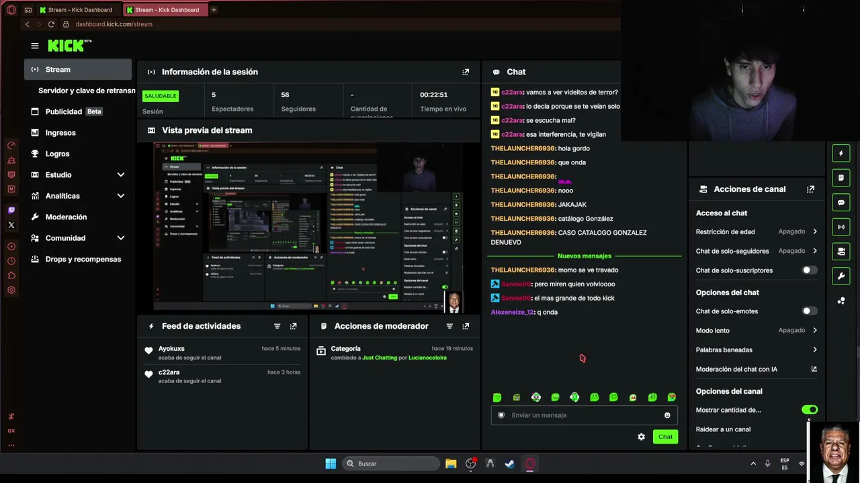This screenshot has height=483, width=860.
Task: Click the Just Chatting category link
Action: pyautogui.click(x=380, y=358)
